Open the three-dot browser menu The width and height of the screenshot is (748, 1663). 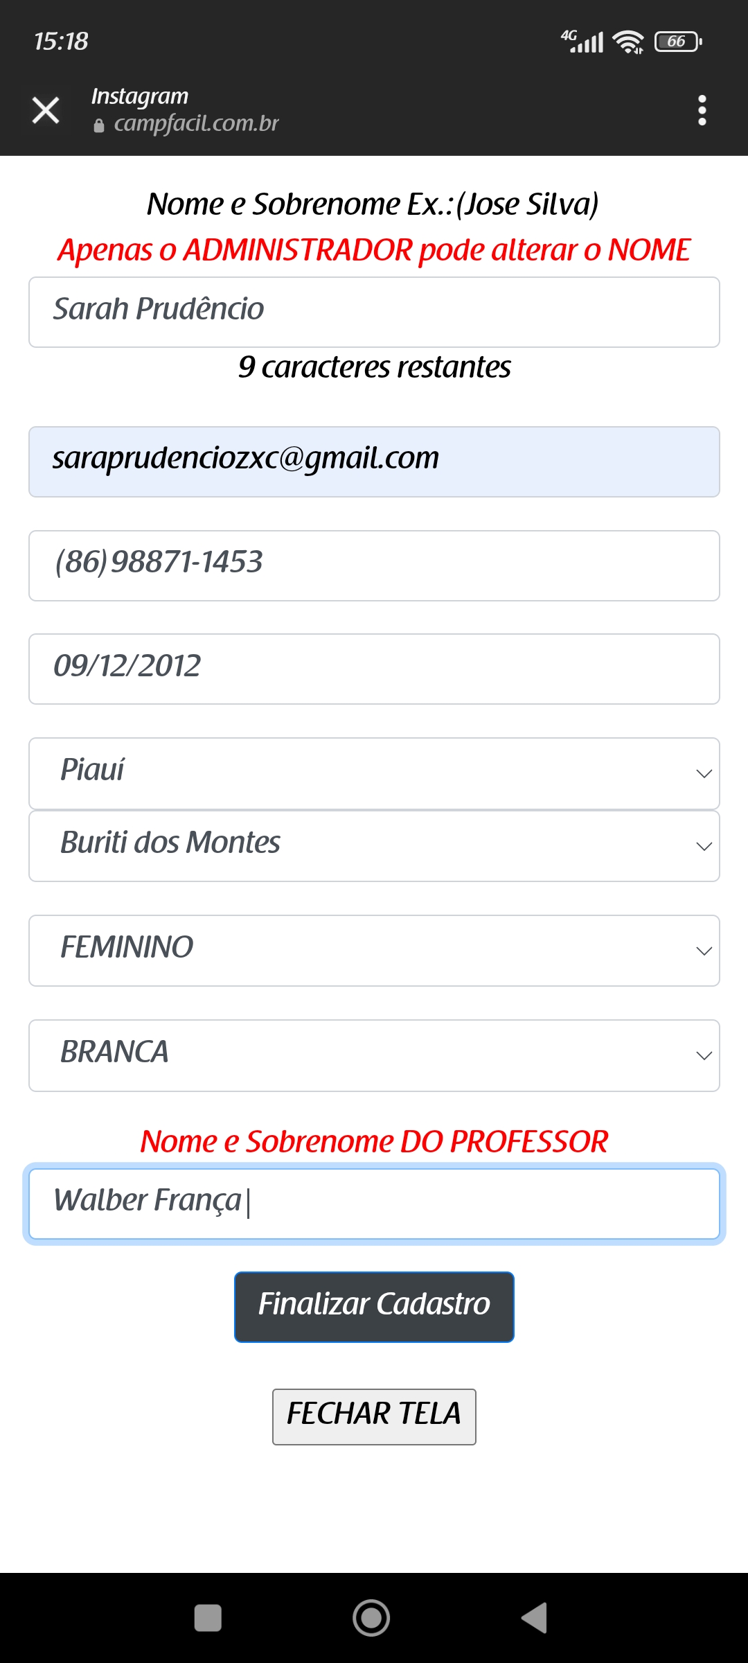702,110
